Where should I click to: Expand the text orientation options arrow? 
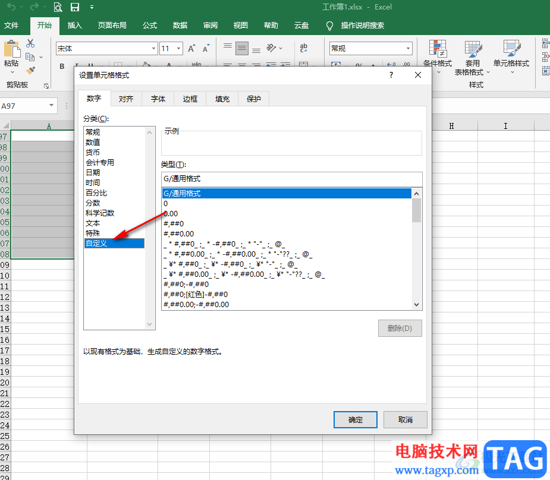click(x=280, y=48)
